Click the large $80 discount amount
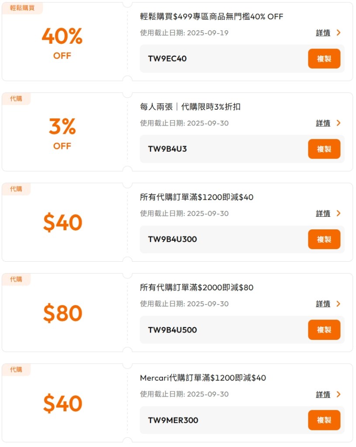This screenshot has width=356, height=447. (x=62, y=313)
